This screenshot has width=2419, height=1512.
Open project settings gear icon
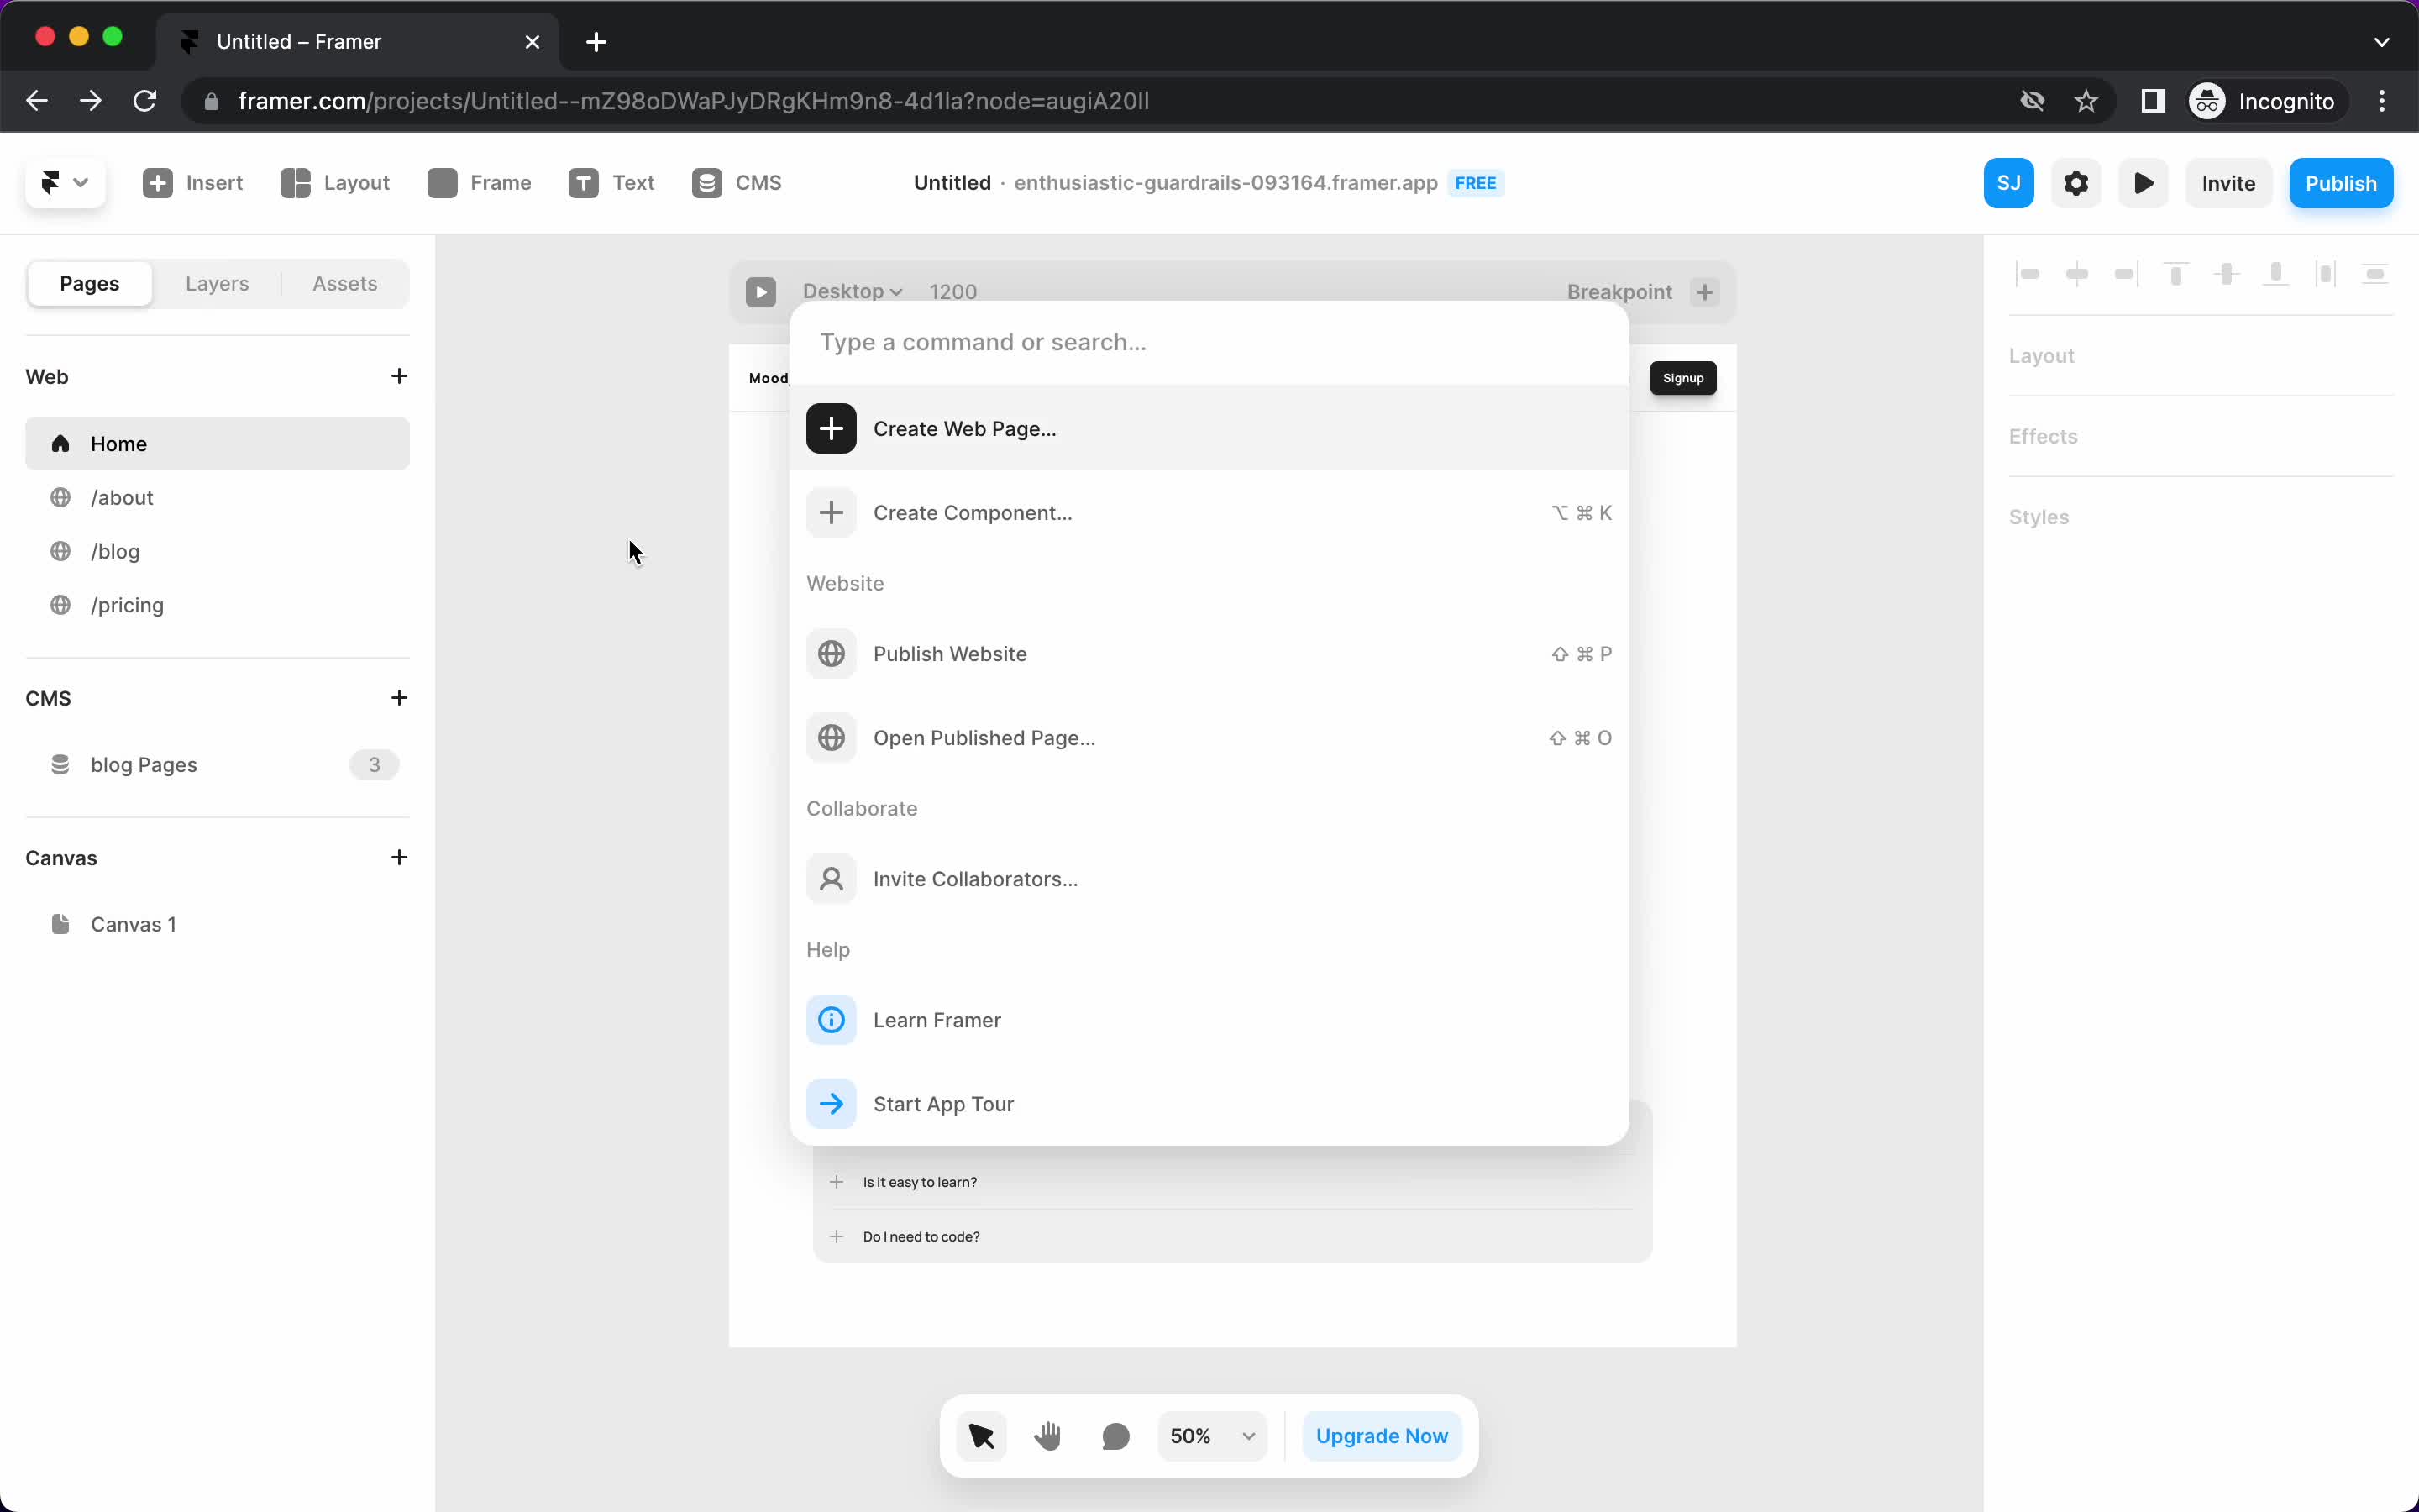pos(2076,183)
